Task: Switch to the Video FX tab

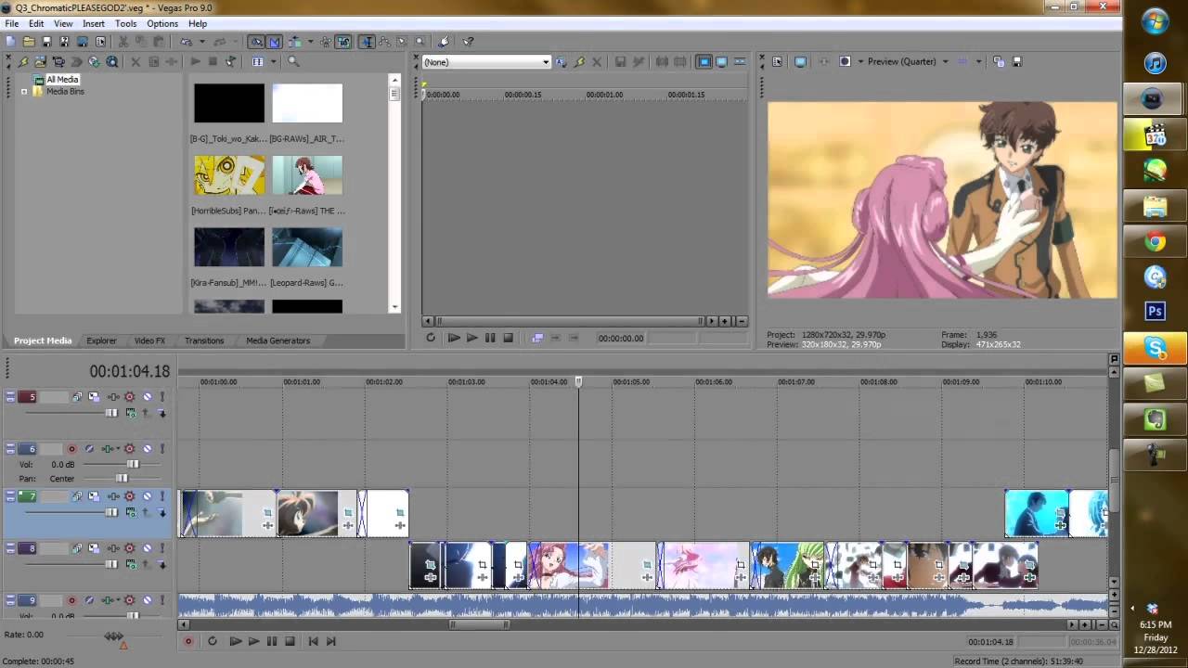Action: pos(149,340)
